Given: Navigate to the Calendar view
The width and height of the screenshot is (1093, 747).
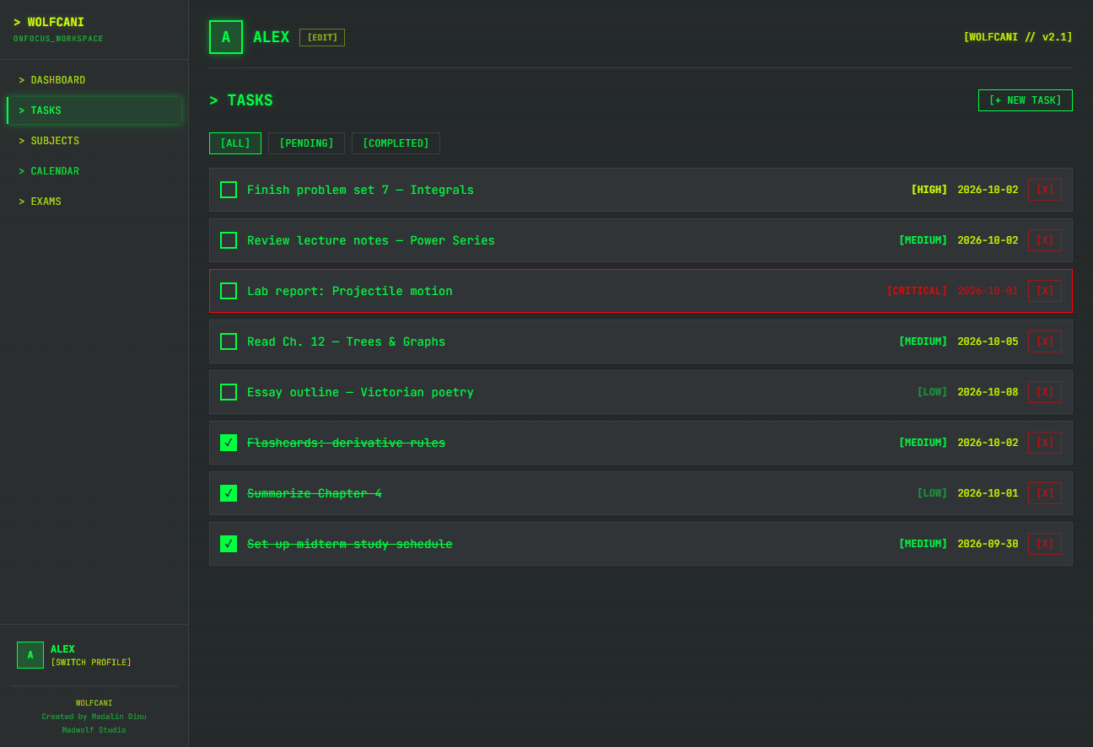Looking at the screenshot, I should coord(94,171).
